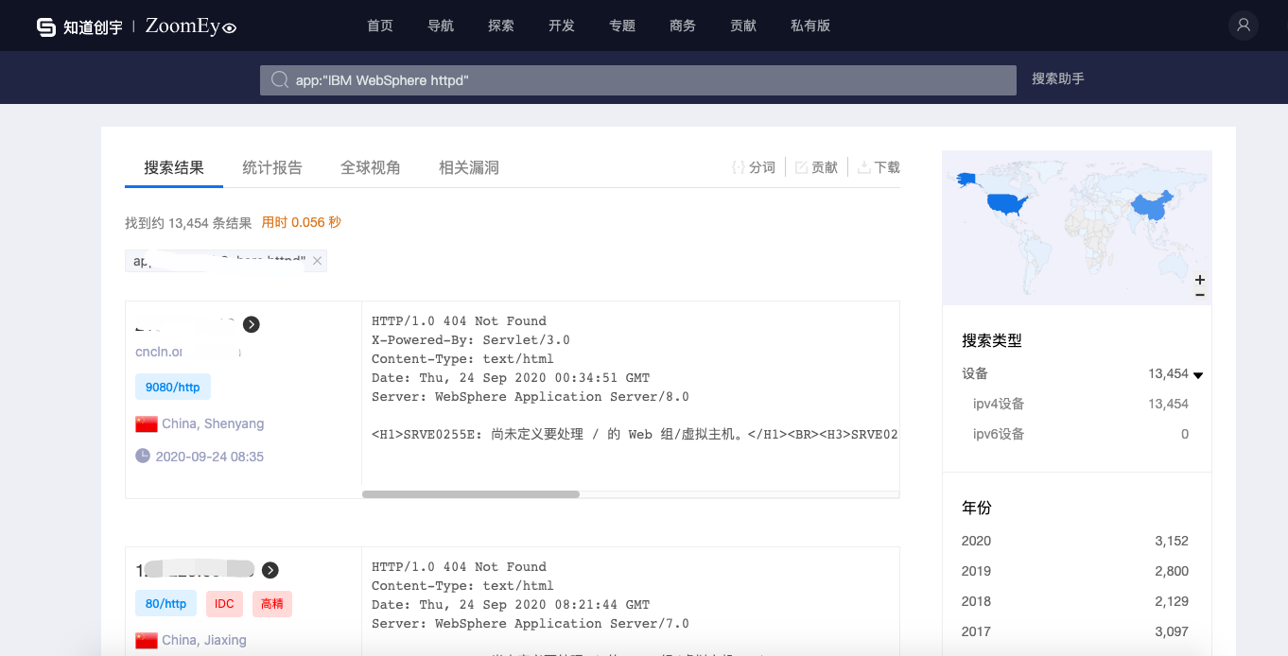
Task: Open the 导航 nav menu item
Action: pyautogui.click(x=441, y=26)
